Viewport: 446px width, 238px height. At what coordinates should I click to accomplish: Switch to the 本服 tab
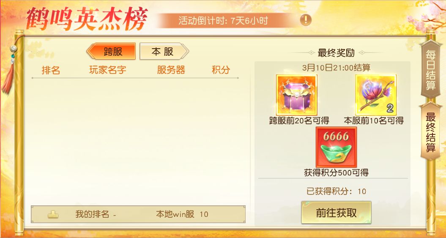tap(164, 52)
